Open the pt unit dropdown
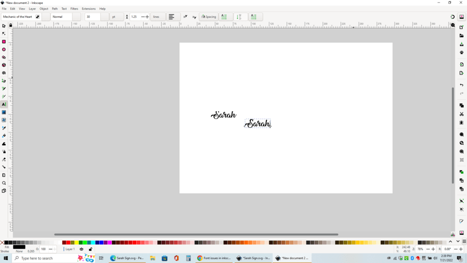Image resolution: width=467 pixels, height=263 pixels. 117,17
